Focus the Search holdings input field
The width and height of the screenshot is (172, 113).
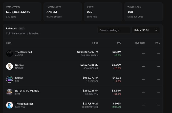click(114, 30)
